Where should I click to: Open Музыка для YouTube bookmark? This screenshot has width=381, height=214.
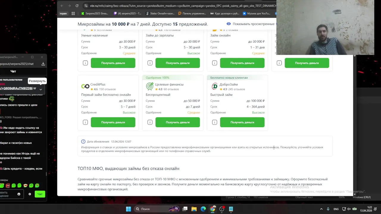257,13
